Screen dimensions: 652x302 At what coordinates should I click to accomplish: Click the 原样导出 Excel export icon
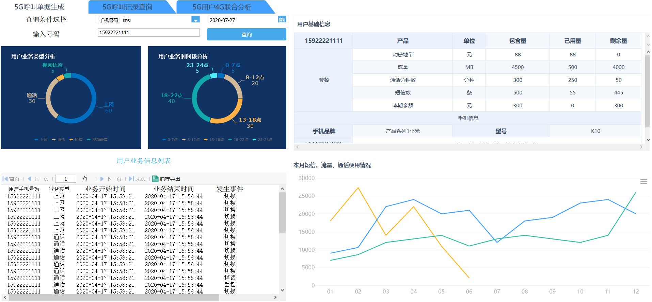pyautogui.click(x=155, y=179)
